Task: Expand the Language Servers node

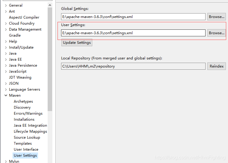Action: click(x=6, y=89)
